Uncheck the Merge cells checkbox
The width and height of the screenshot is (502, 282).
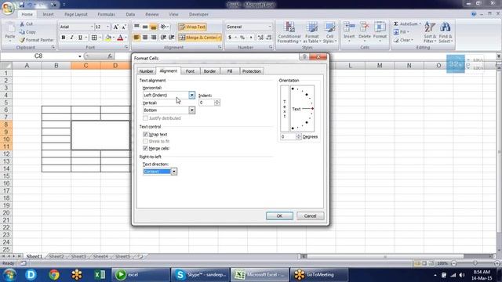pyautogui.click(x=145, y=148)
